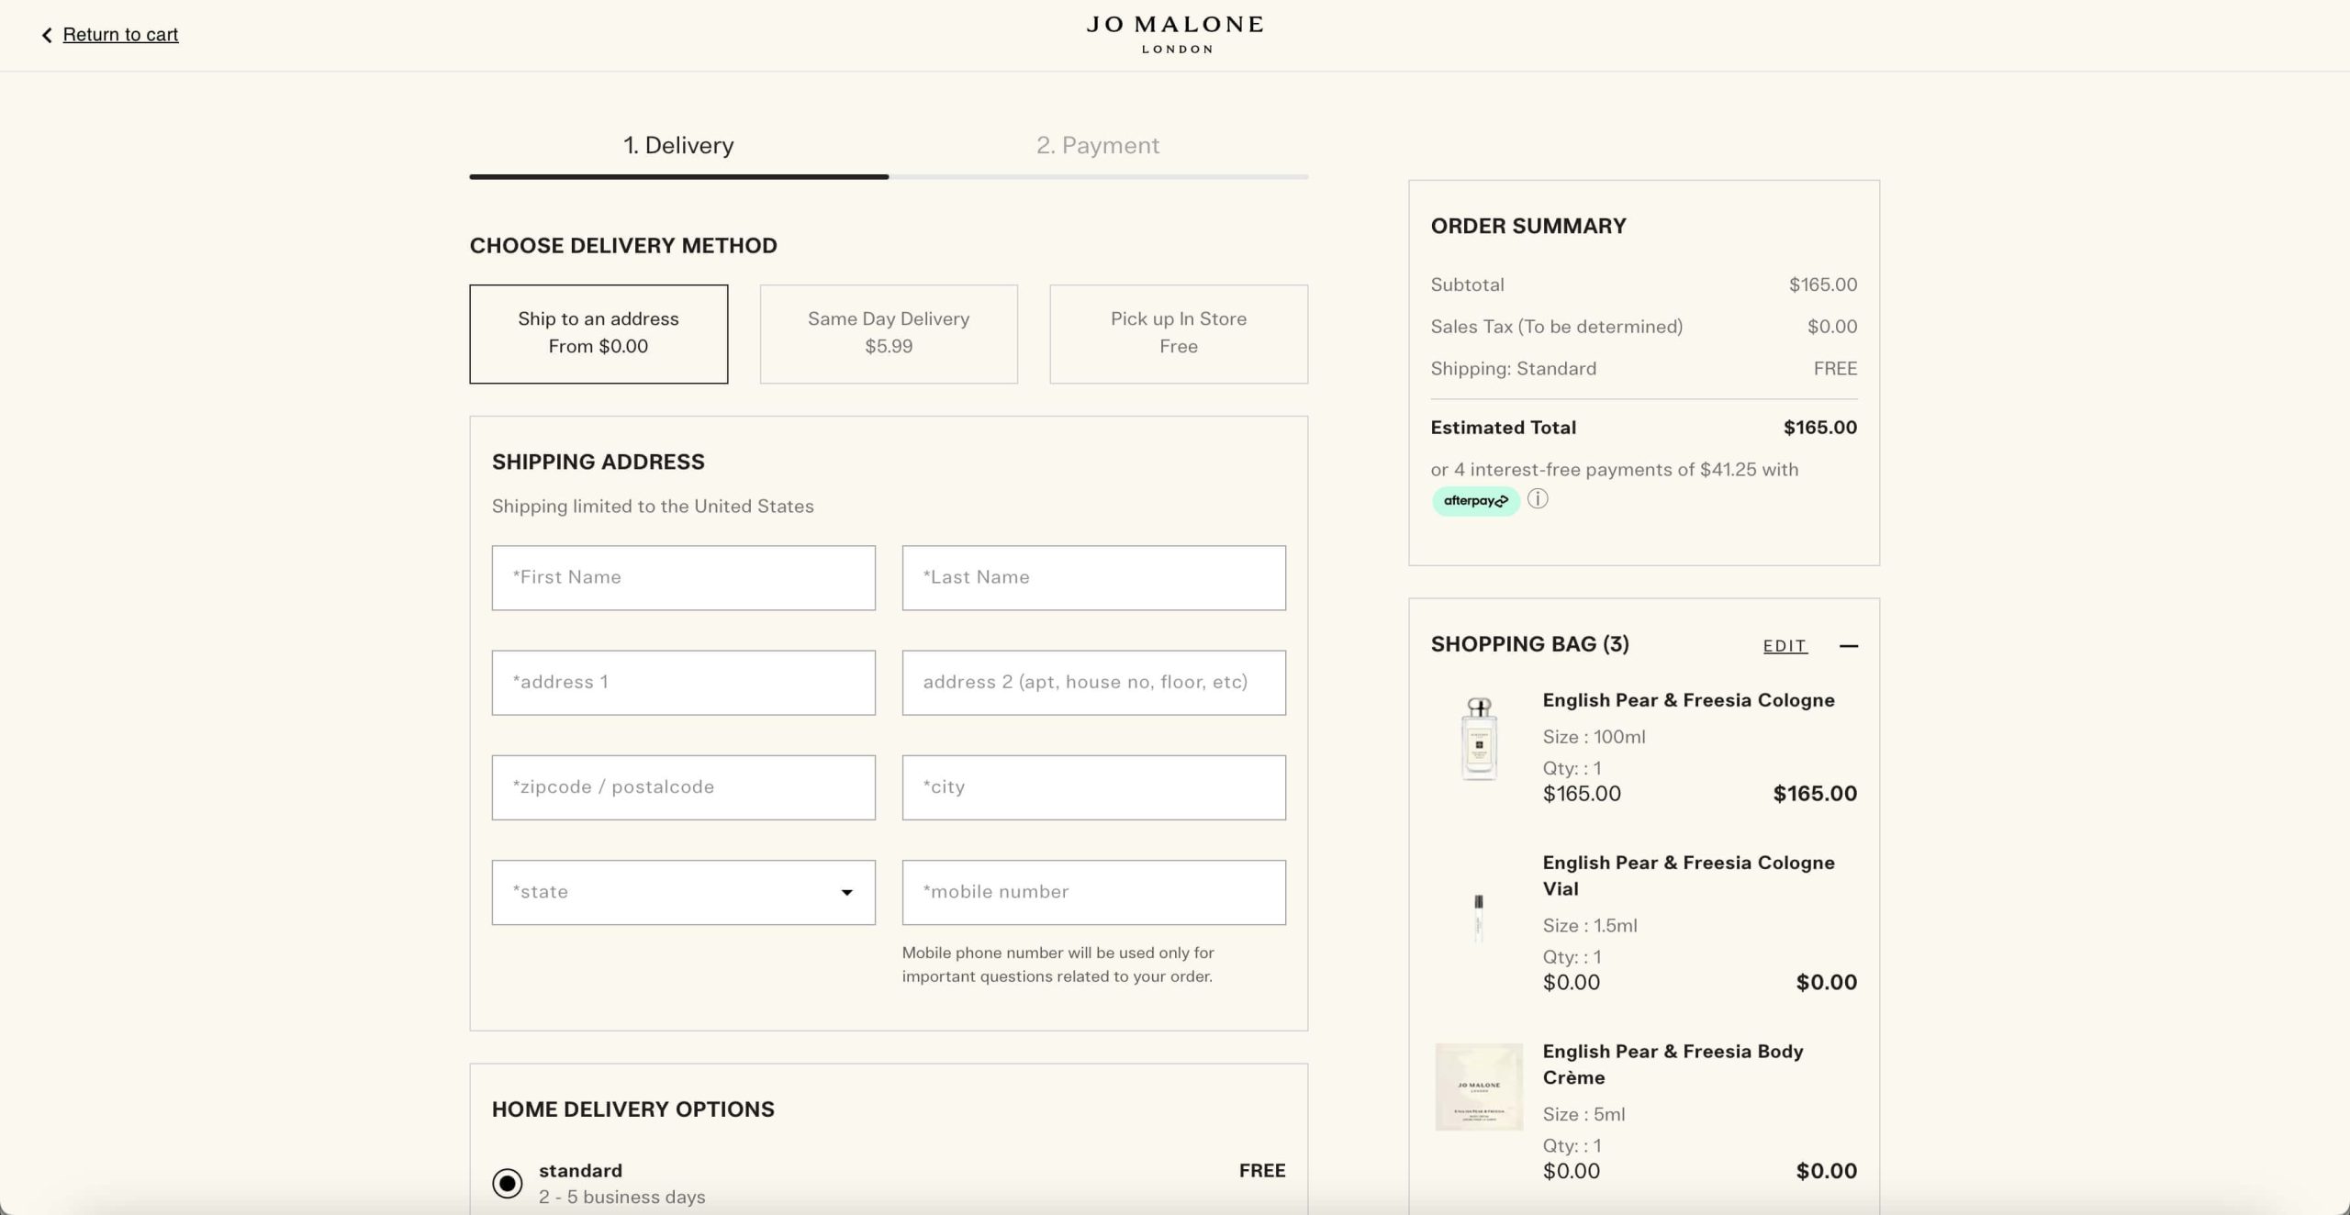Choose Same Day Delivery for $5.99
This screenshot has width=2350, height=1215.
pyautogui.click(x=888, y=332)
